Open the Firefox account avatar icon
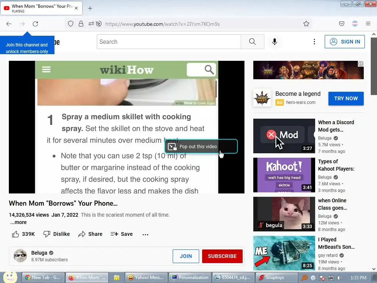 (x=355, y=24)
